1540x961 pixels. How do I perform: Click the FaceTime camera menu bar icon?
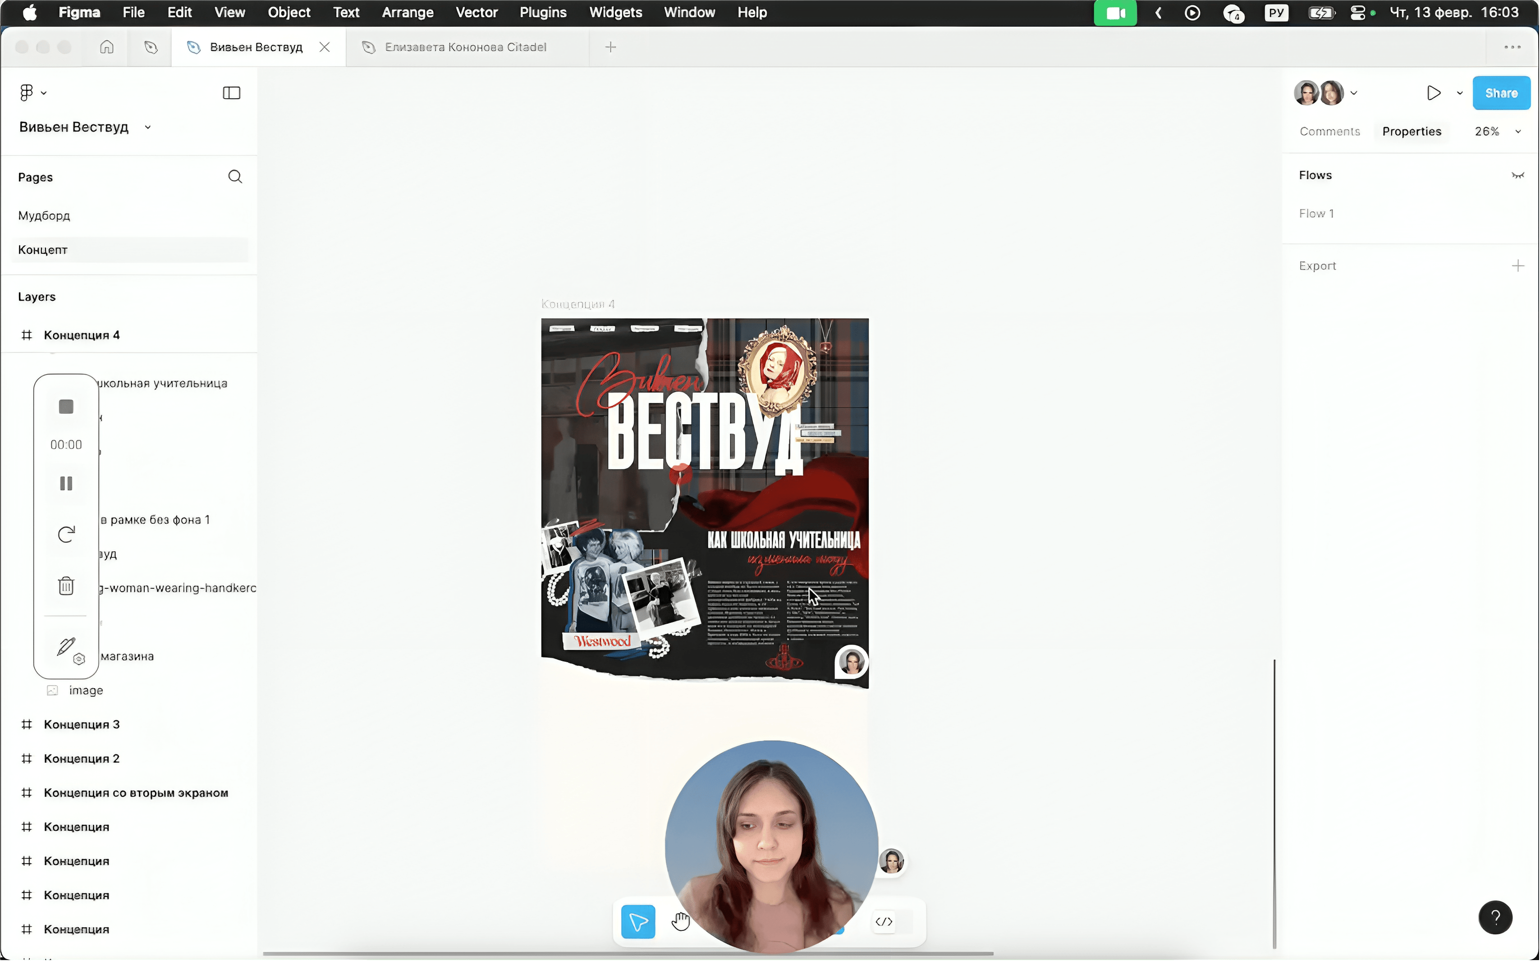(1115, 13)
